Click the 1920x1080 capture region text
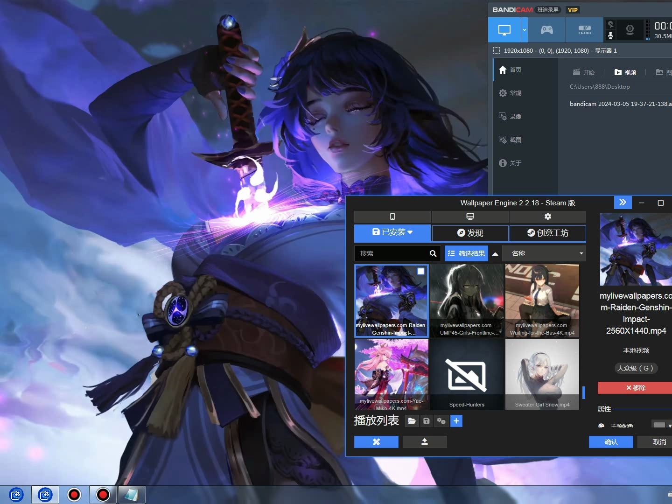672x504 pixels. click(560, 50)
